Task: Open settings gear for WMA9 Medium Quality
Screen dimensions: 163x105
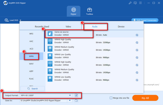Action: [x=137, y=50]
